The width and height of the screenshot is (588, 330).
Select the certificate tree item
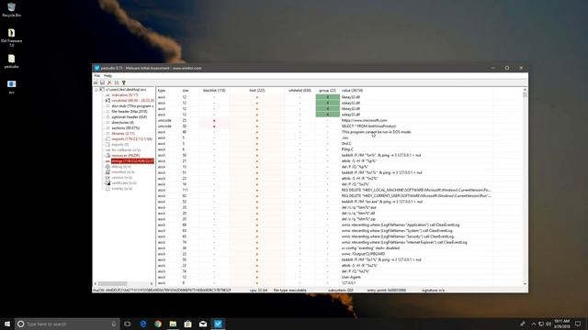124,183
